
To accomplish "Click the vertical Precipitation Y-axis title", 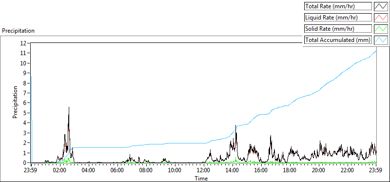I will coord(15,102).
